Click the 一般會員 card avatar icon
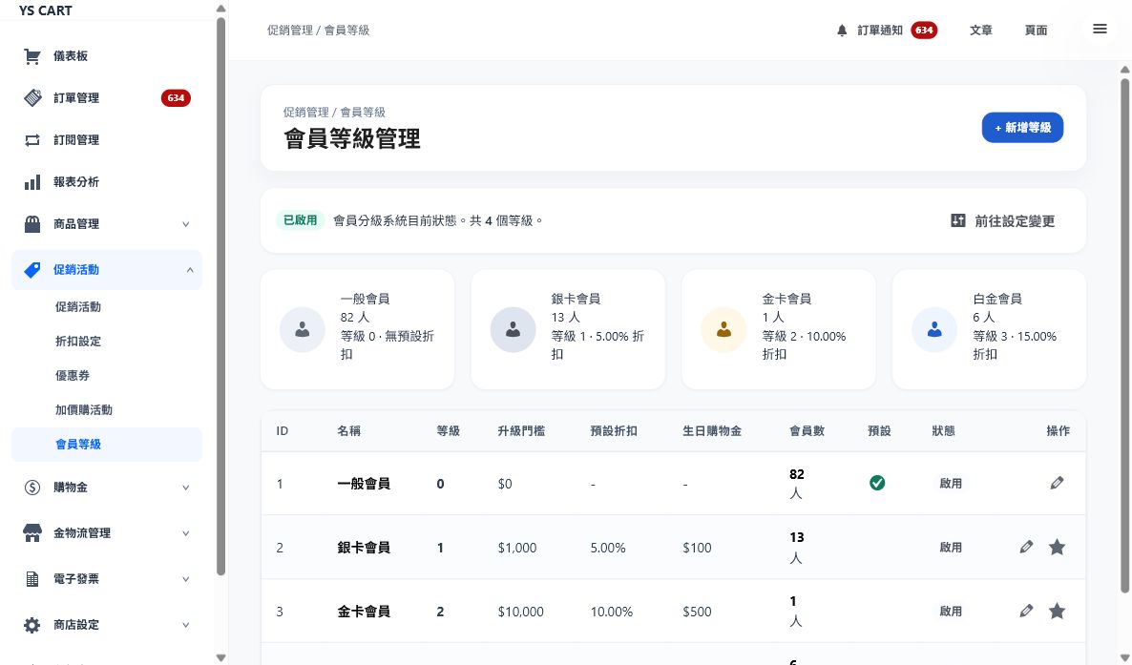The image size is (1132, 665). point(303,329)
